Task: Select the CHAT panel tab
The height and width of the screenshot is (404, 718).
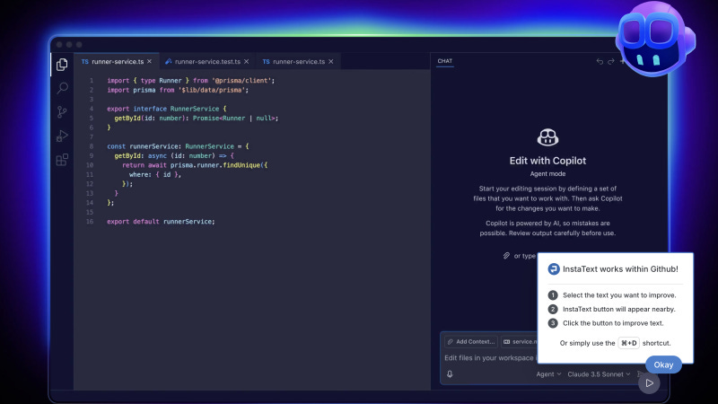Action: click(444, 61)
